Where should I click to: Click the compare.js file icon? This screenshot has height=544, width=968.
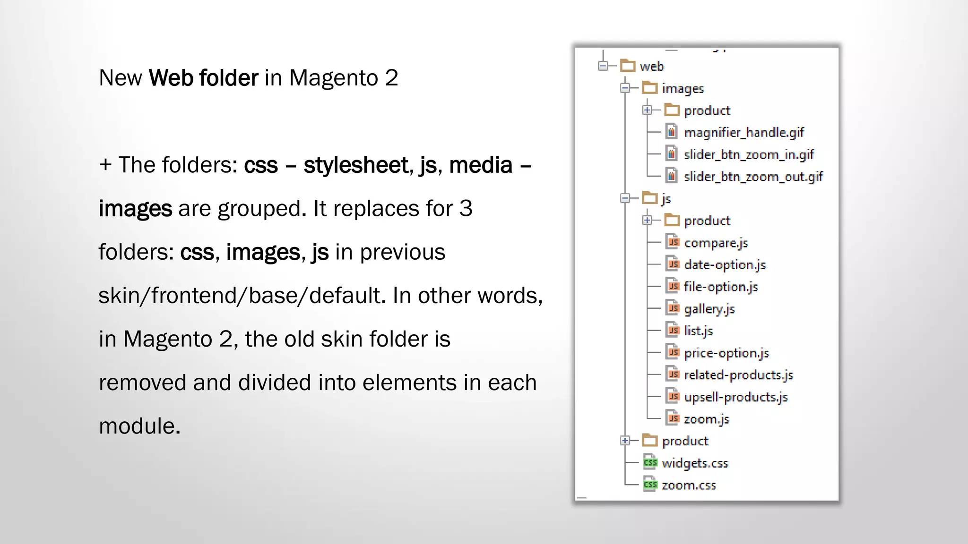pyautogui.click(x=673, y=242)
